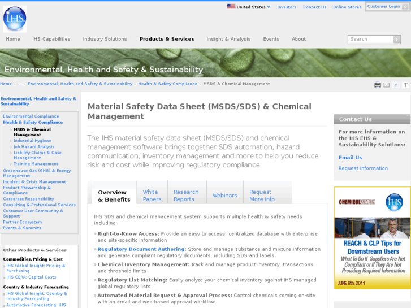Click the United States flag icon
This screenshot has width=411, height=308.
coord(231,6)
